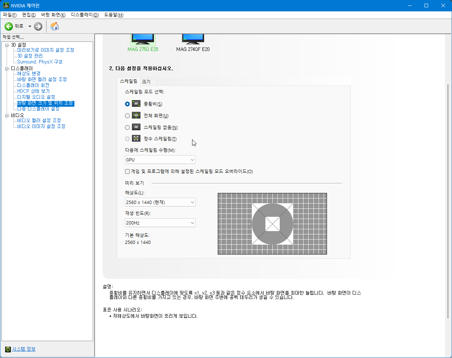Click the green Back arrow icon

(x=9, y=26)
